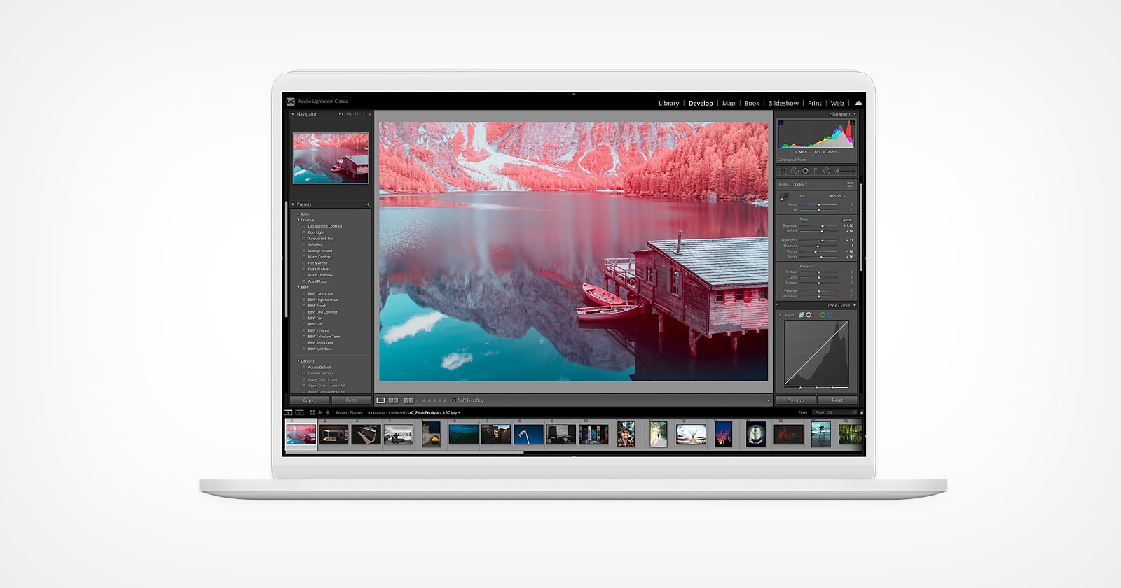The image size is (1121, 588).
Task: Select the white point curve channel
Action: [x=809, y=315]
